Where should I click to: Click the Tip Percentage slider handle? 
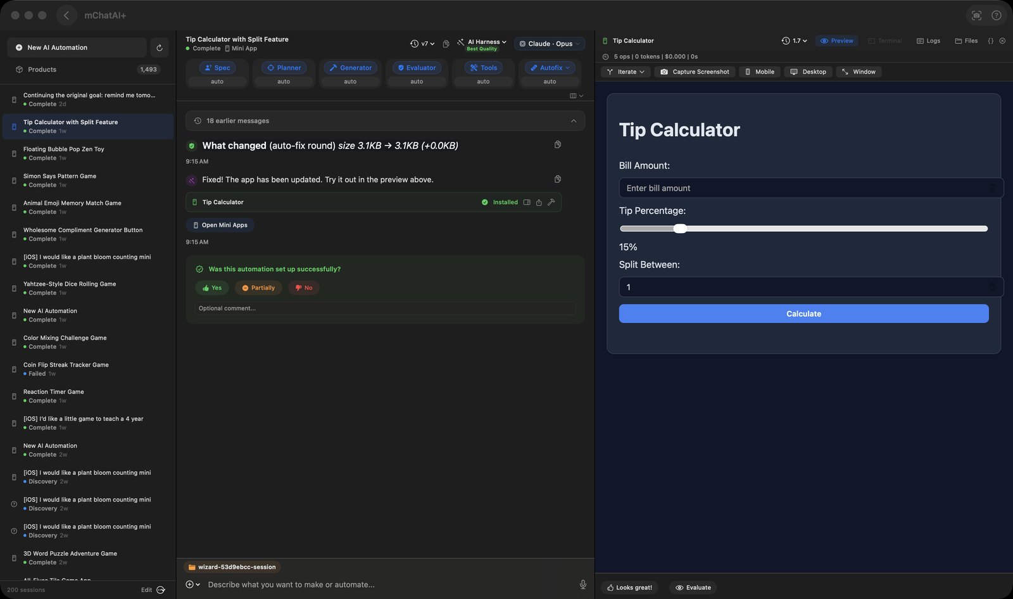(x=680, y=229)
